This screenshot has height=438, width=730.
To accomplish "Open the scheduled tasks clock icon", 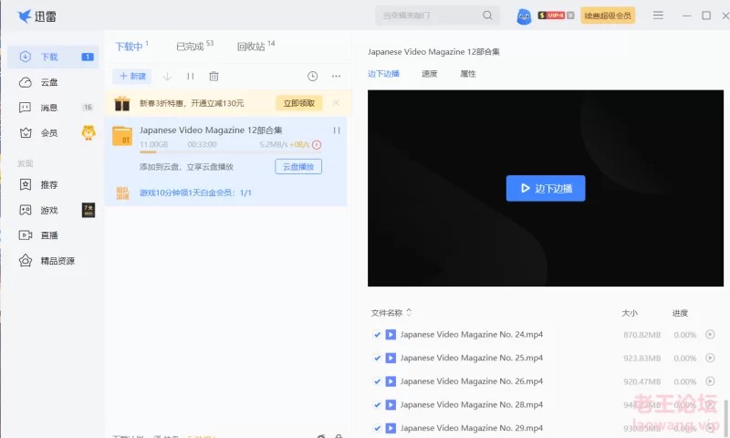I will 312,77.
